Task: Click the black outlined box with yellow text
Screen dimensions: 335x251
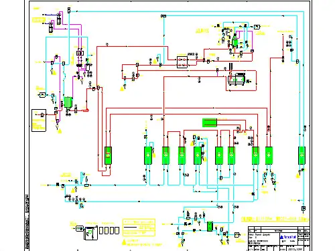Action: pos(39,120)
